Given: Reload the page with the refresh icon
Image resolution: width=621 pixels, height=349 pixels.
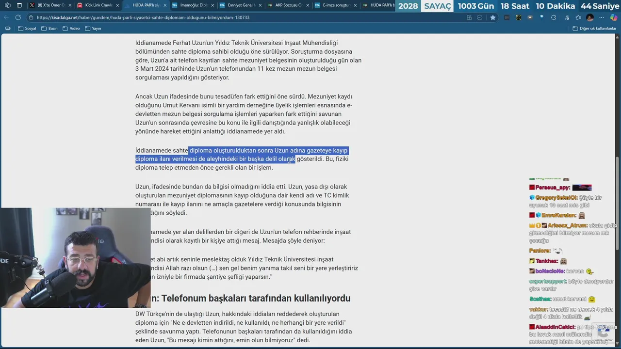Looking at the screenshot, I should [x=18, y=17].
